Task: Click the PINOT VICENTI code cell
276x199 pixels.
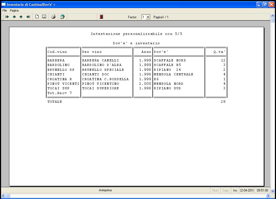Action: coord(63,84)
